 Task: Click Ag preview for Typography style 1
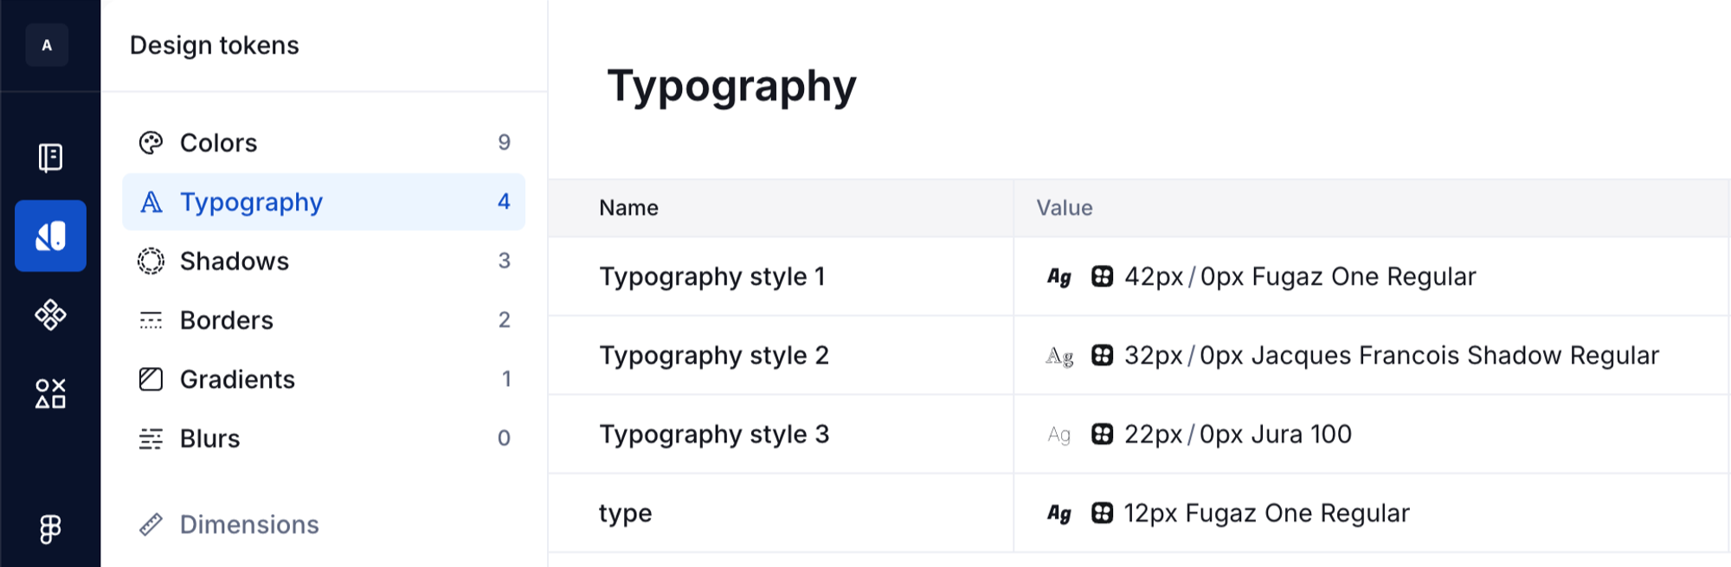tap(1059, 277)
